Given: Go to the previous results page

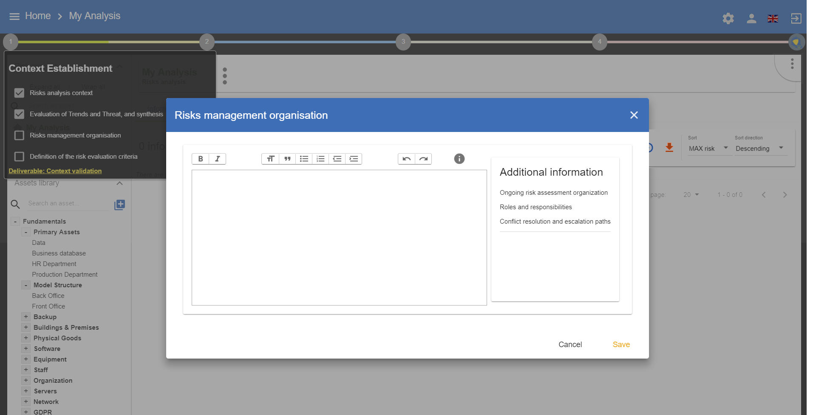Looking at the screenshot, I should point(764,195).
